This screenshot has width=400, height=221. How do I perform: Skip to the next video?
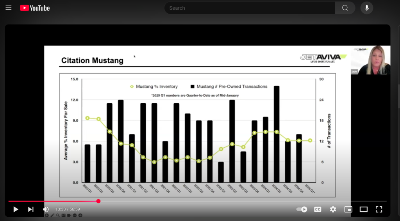click(30, 209)
